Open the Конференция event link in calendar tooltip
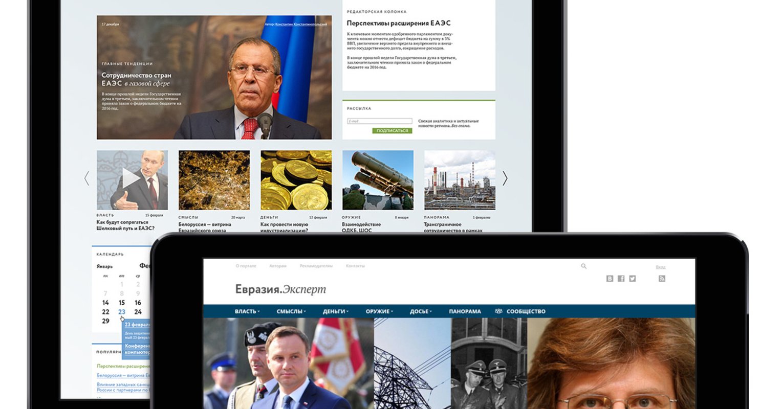The image size is (782, 409). pos(137,349)
